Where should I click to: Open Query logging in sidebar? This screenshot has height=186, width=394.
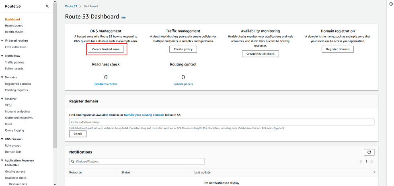pyautogui.click(x=14, y=130)
